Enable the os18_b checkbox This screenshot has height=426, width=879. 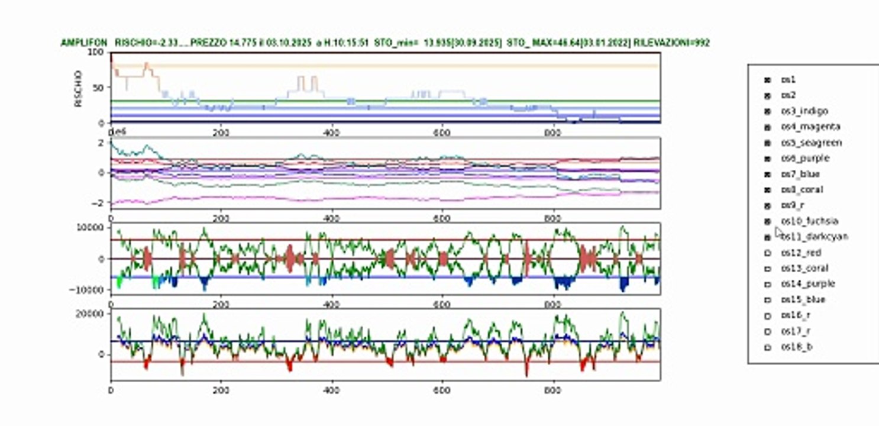[767, 347]
